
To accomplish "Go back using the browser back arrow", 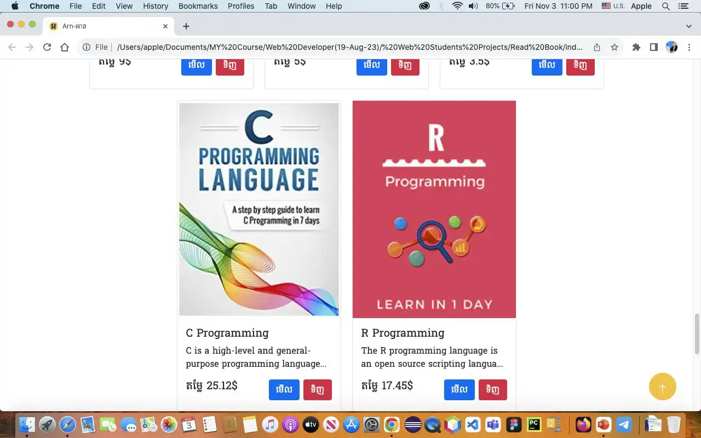I will coord(12,47).
